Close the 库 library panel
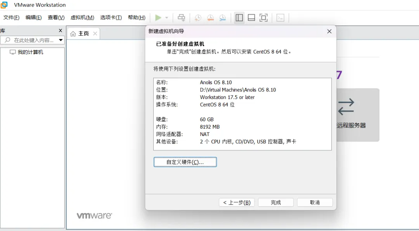The width and height of the screenshot is (419, 231). [x=61, y=31]
